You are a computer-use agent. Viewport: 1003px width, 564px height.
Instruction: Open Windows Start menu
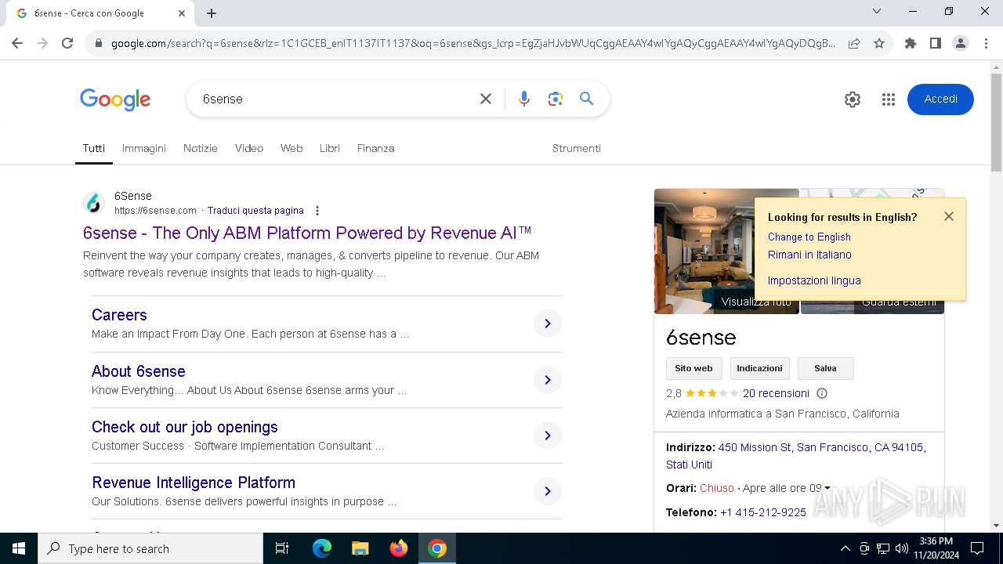click(19, 548)
